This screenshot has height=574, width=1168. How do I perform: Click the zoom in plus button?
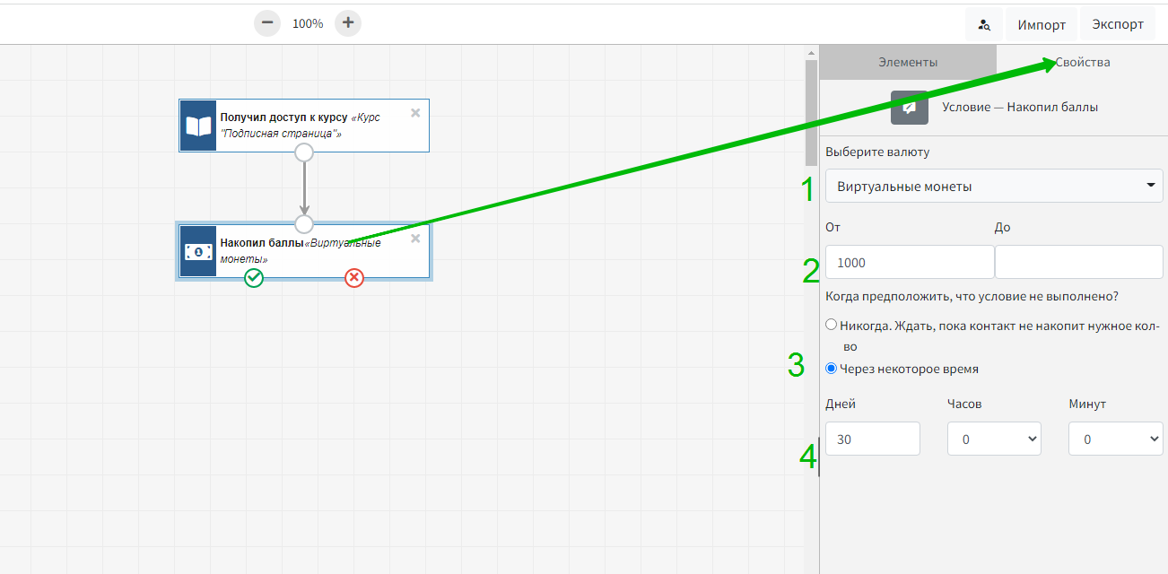[x=348, y=23]
